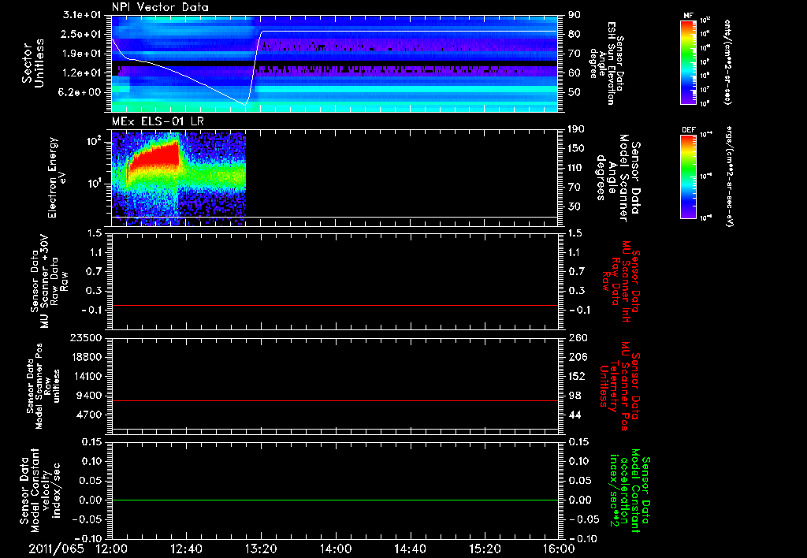Screen dimensions: 807x558
Task: Click the "50" sun elevation tick label
Action: 575,93
